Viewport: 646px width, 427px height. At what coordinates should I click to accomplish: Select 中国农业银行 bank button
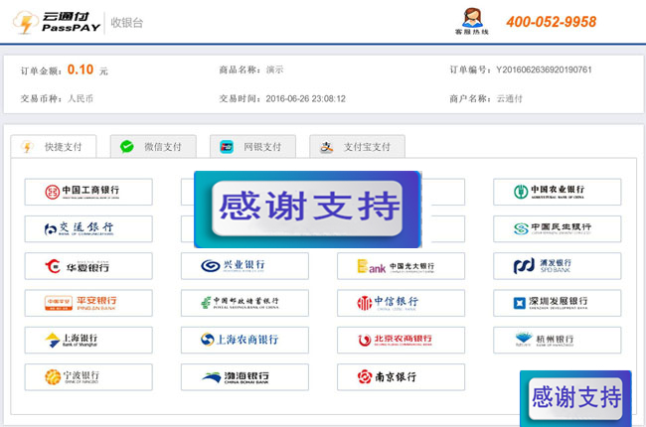557,192
